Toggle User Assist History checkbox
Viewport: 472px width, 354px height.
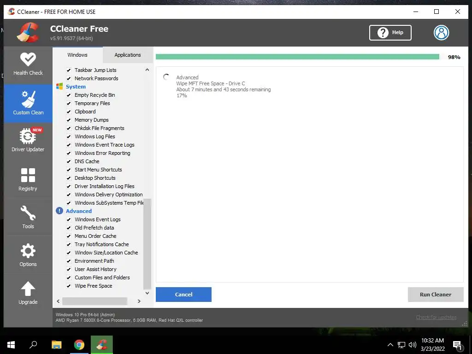pyautogui.click(x=69, y=269)
